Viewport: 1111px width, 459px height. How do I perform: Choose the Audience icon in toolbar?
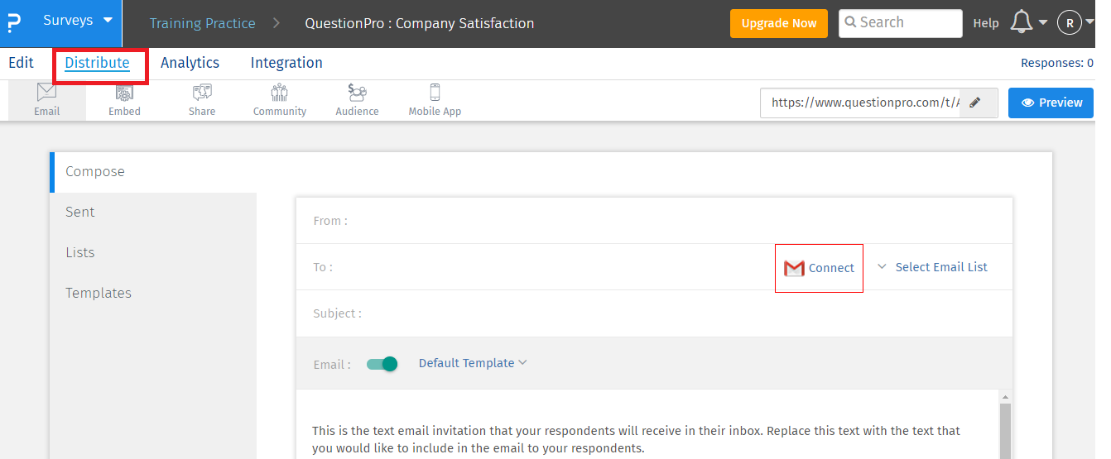[x=358, y=93]
